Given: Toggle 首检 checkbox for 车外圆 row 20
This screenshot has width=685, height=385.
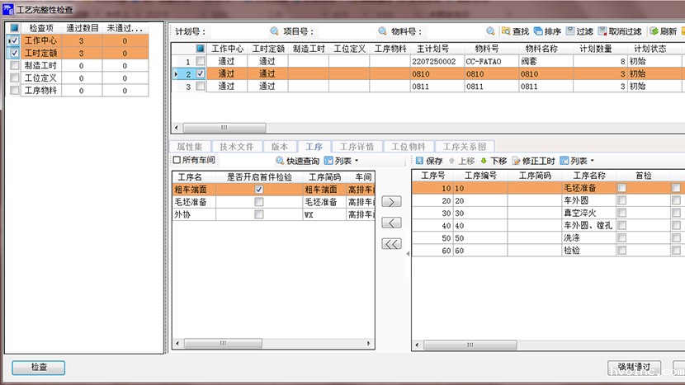Looking at the screenshot, I should 621,200.
